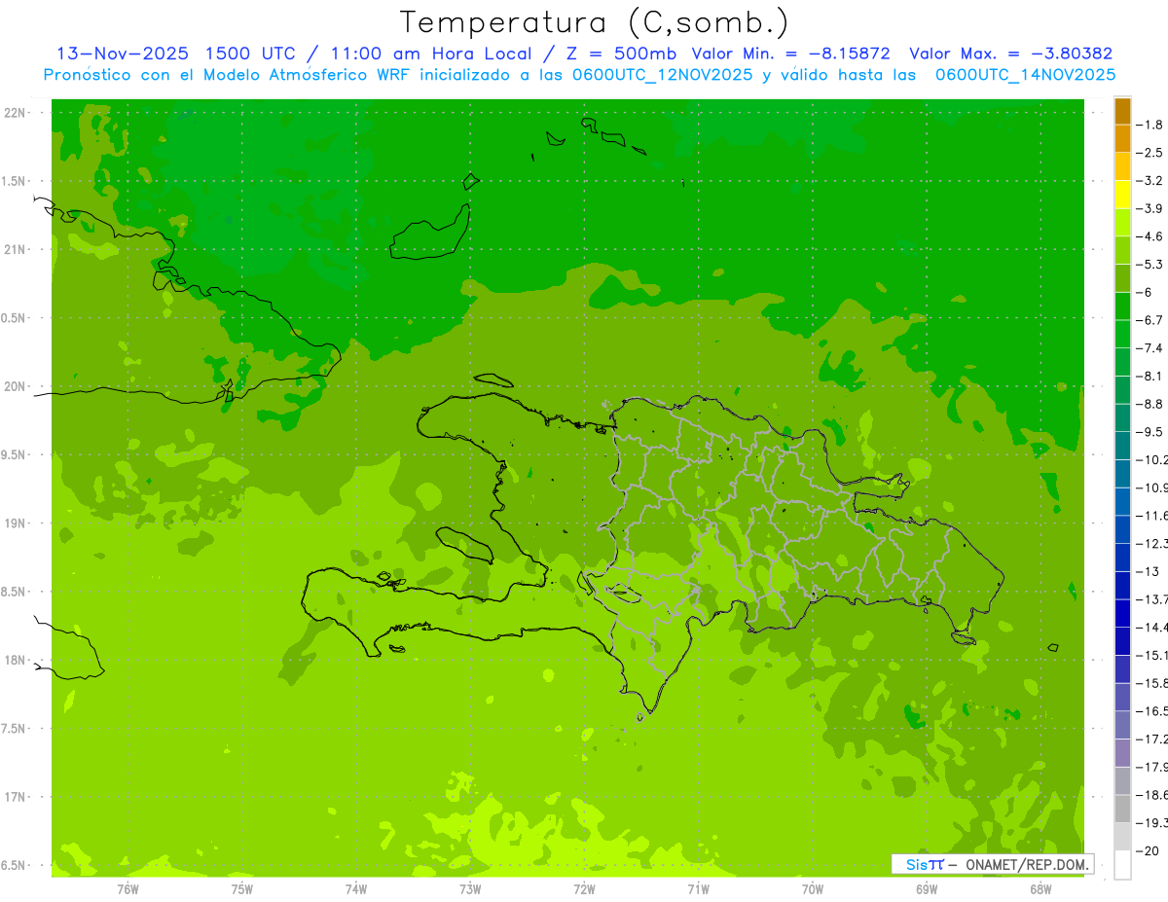Click the '-5.3' legend value
This screenshot has width=1168, height=902.
[1150, 264]
